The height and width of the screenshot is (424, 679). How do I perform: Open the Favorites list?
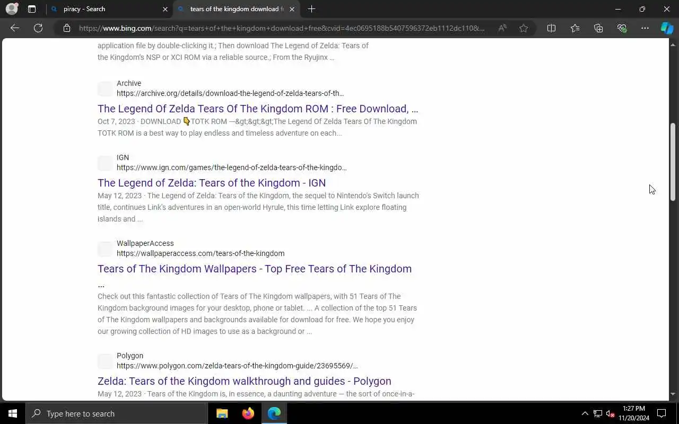coord(575,28)
